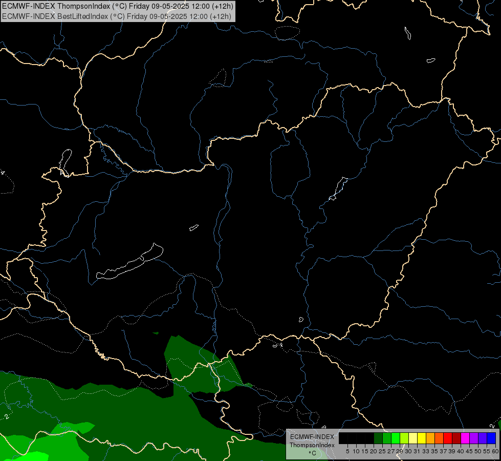The width and height of the screenshot is (501, 461).
Task: Select the medium green legend swatch above 25 and 27
Action: (387, 438)
